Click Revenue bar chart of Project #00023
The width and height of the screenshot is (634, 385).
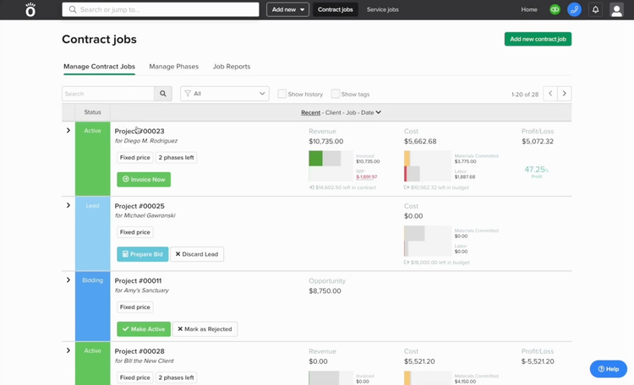point(331,166)
